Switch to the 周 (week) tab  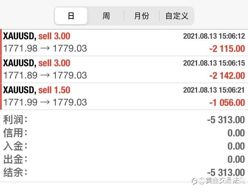click(x=106, y=16)
